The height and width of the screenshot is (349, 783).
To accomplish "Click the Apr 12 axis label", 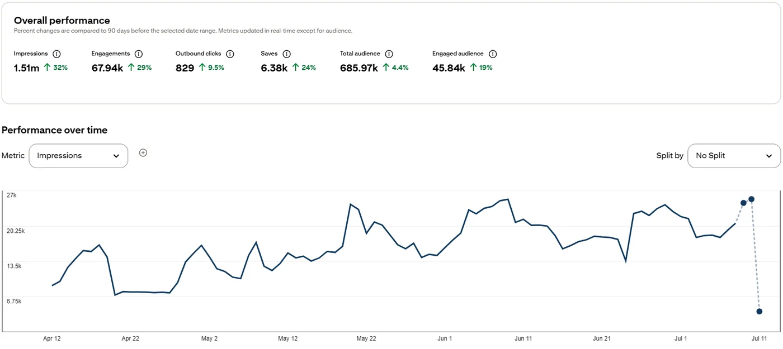I will coord(52,338).
